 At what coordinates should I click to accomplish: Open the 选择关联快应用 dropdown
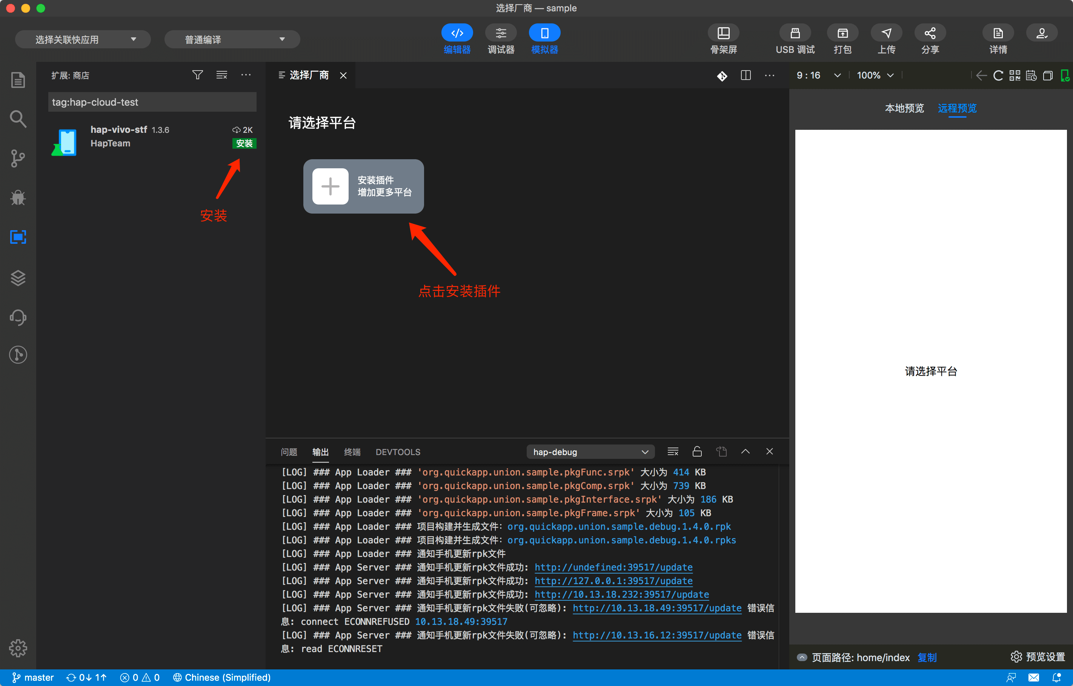(83, 40)
